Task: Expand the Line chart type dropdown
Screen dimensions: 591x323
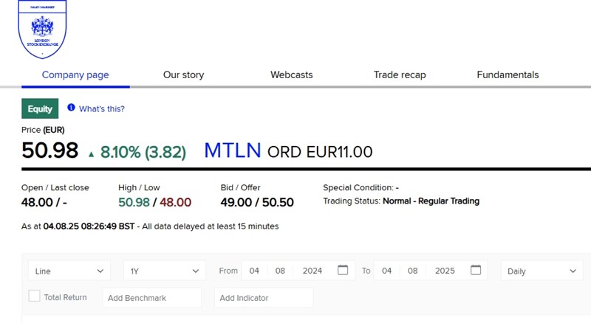Action: click(69, 271)
